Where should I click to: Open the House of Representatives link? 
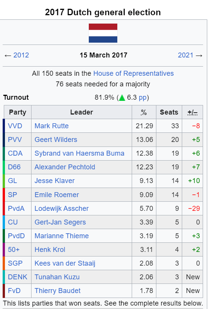[134, 73]
